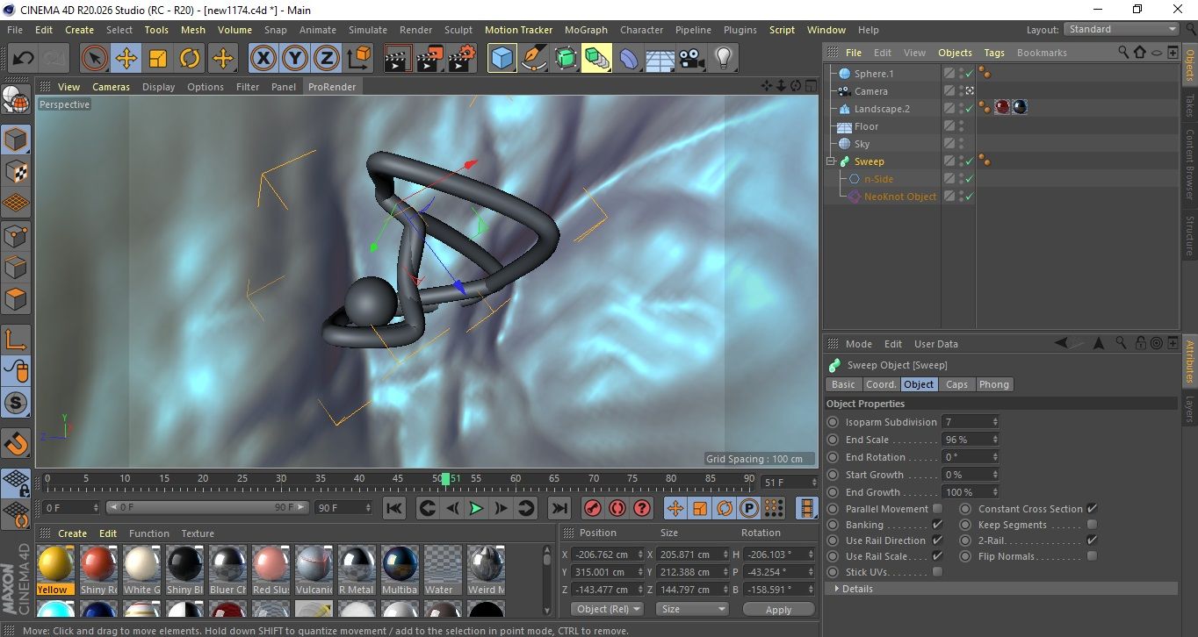
Task: Open the MoGraph menu
Action: click(586, 30)
